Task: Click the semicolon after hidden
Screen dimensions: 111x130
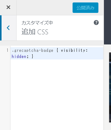Action: click(28, 57)
